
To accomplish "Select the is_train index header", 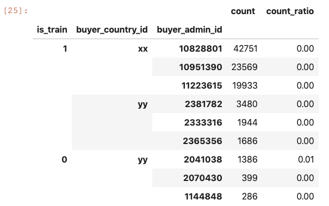I will (52, 29).
